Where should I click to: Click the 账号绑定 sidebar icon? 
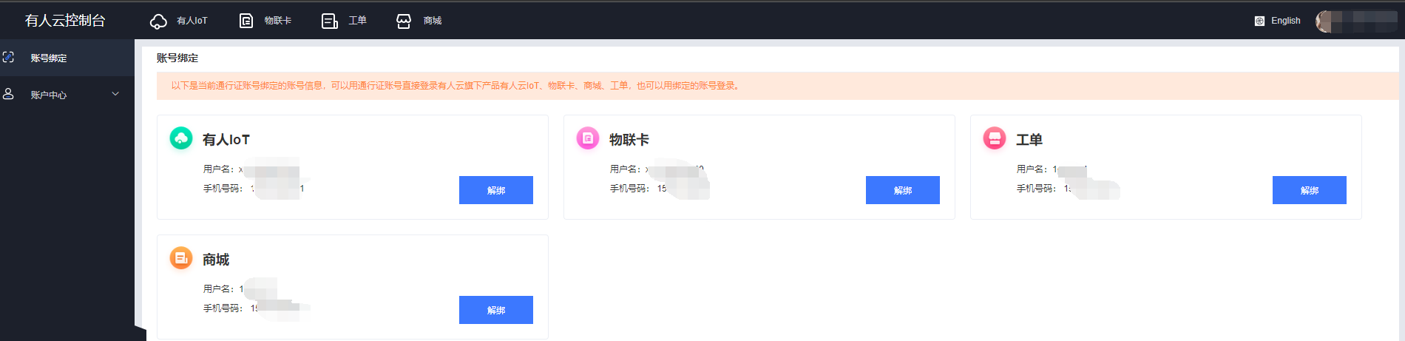coord(9,57)
